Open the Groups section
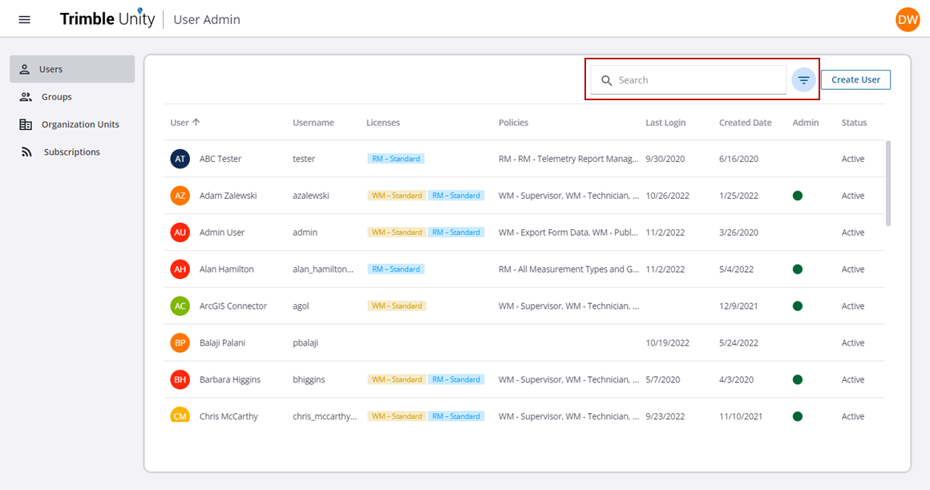The width and height of the screenshot is (930, 490). pos(56,97)
